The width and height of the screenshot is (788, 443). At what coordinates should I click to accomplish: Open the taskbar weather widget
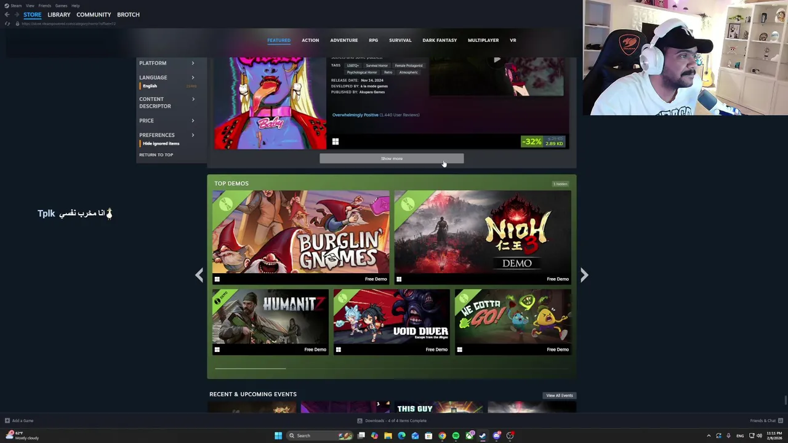tap(22, 436)
